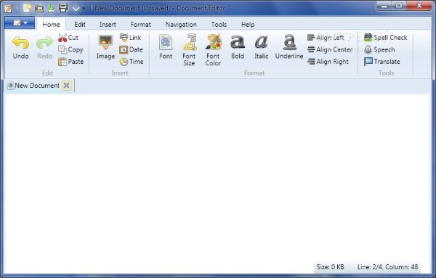Click the save icon with green arrow
The image size is (436, 278).
click(51, 8)
